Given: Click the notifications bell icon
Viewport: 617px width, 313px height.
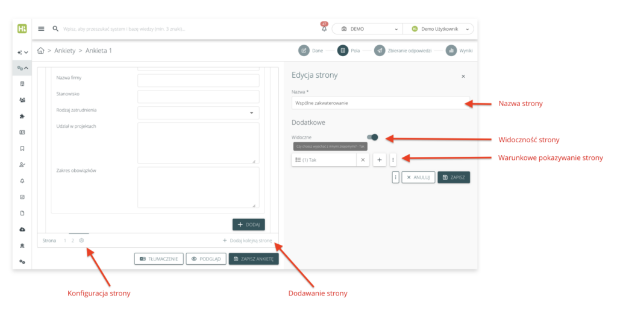Looking at the screenshot, I should point(324,28).
